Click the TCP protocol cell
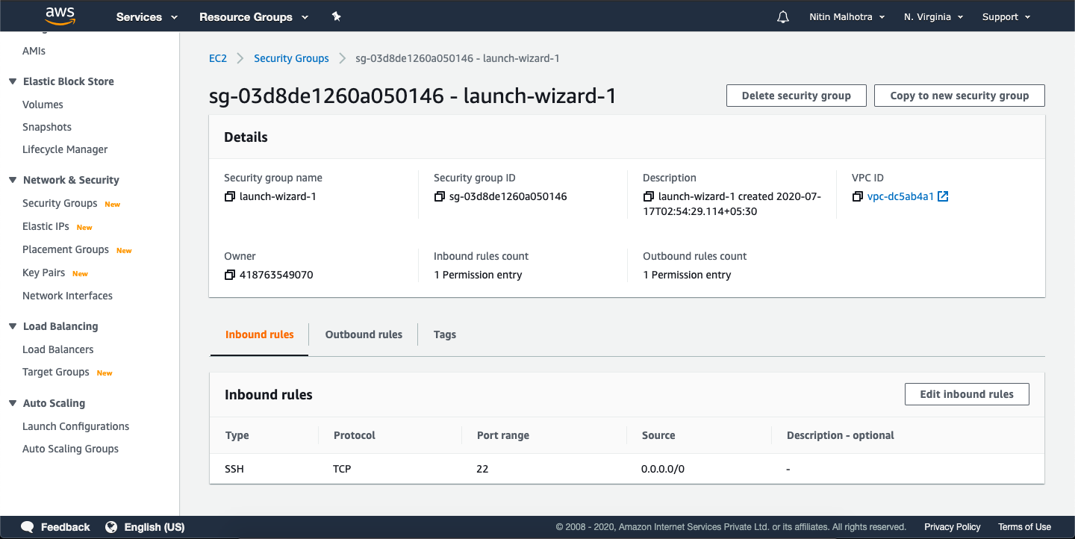The height and width of the screenshot is (539, 1075). tap(342, 470)
